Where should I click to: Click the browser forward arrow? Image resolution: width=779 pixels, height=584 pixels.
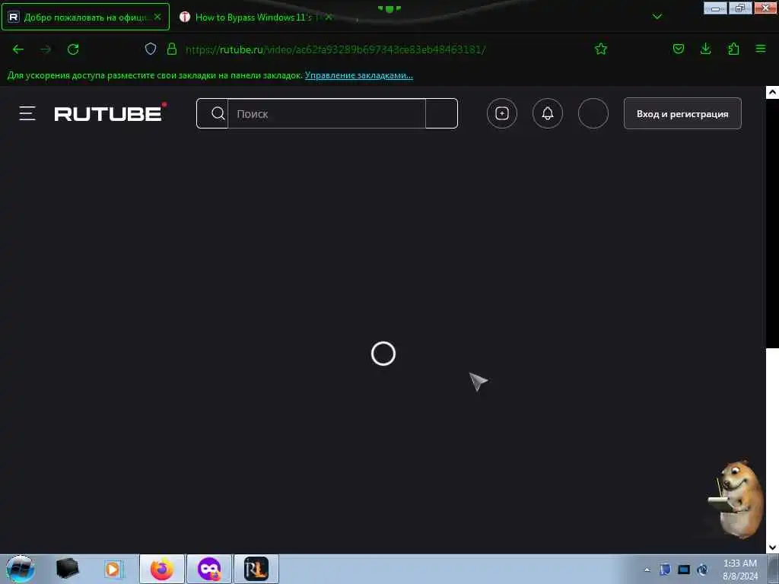(x=46, y=49)
